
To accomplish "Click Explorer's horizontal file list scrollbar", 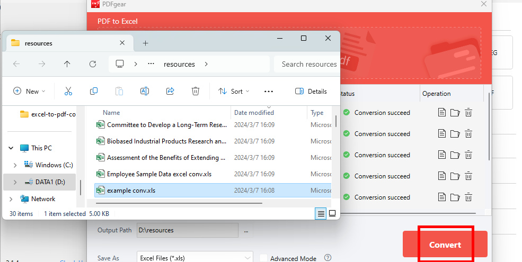I will click(179, 203).
